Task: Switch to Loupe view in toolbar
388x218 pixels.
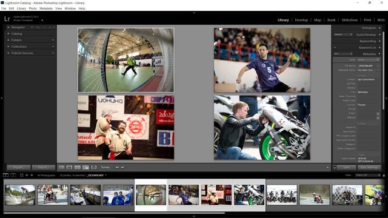Action: point(70,167)
